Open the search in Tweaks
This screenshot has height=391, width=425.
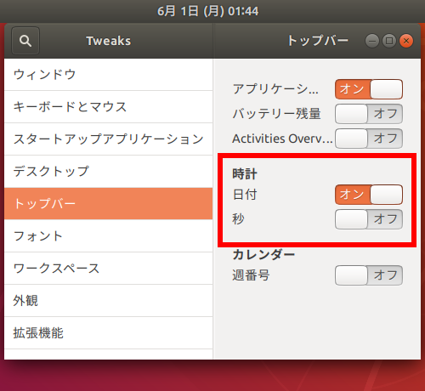tap(25, 41)
